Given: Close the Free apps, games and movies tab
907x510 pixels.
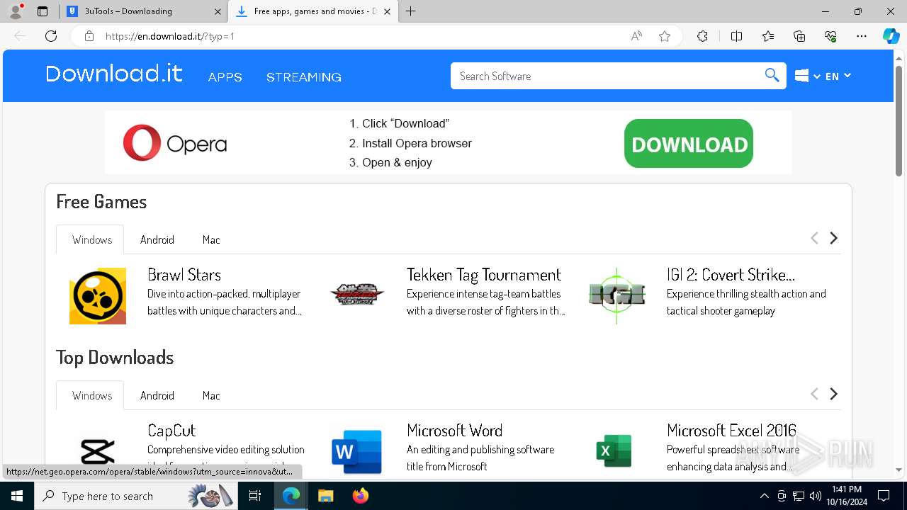Looking at the screenshot, I should 387,11.
